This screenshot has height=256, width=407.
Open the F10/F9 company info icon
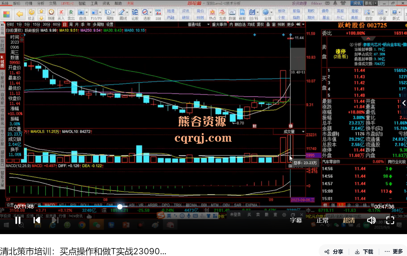click(94, 12)
